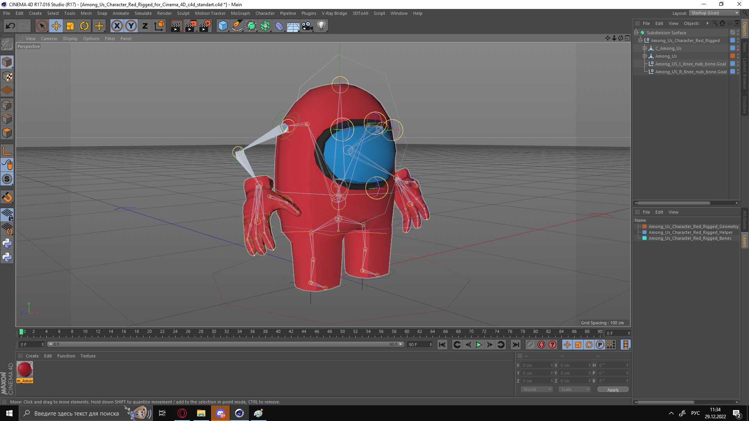Open the Array modeling objects icon
Viewport: 749px width, 421px height.
[265, 26]
